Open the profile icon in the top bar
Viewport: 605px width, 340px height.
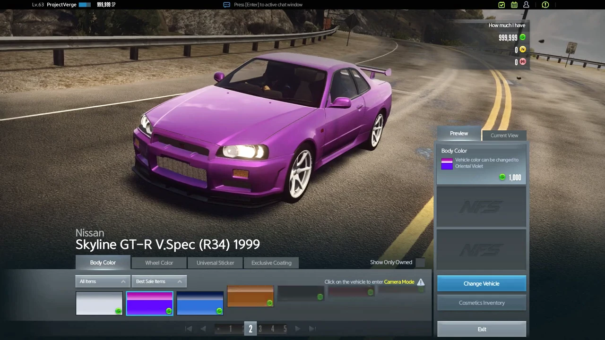[x=526, y=5]
